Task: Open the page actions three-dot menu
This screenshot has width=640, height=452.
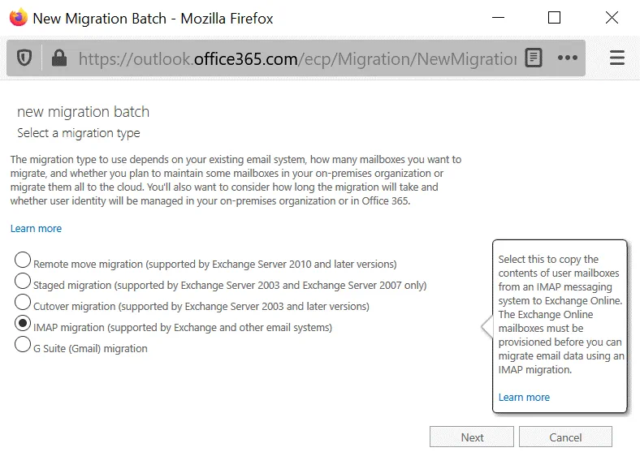Action: [567, 58]
